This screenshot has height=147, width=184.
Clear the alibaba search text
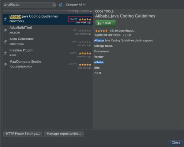(54, 5)
